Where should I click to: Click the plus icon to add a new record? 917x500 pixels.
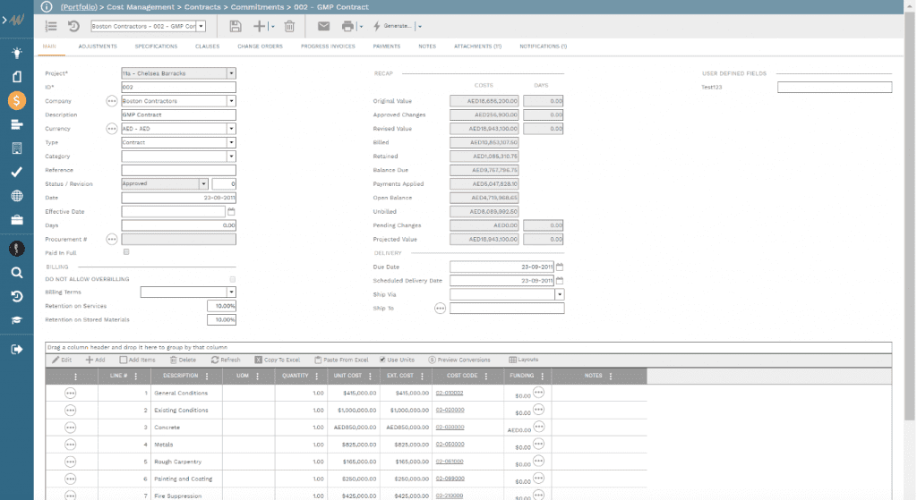(x=259, y=26)
